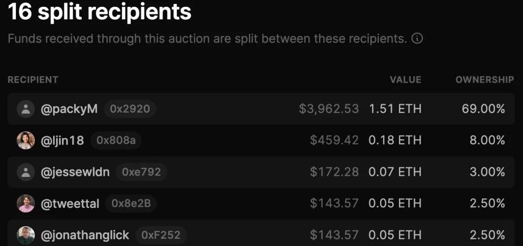Open the @ljin18 profile link
Viewport: 523px width, 246px height.
pyautogui.click(x=62, y=141)
